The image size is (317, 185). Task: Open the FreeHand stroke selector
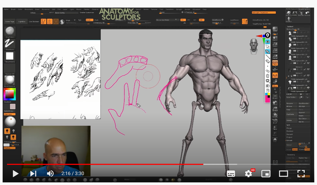click(10, 44)
